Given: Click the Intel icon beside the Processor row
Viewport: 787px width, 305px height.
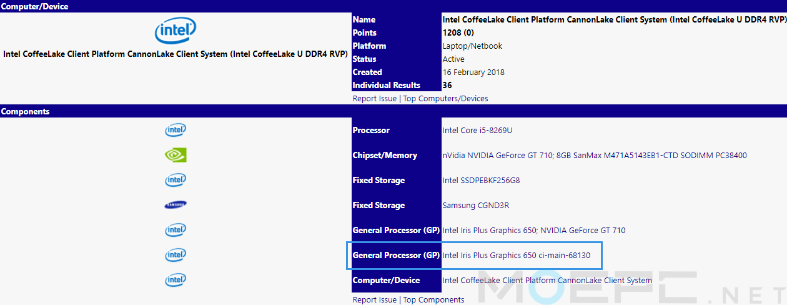Looking at the screenshot, I should [x=176, y=130].
